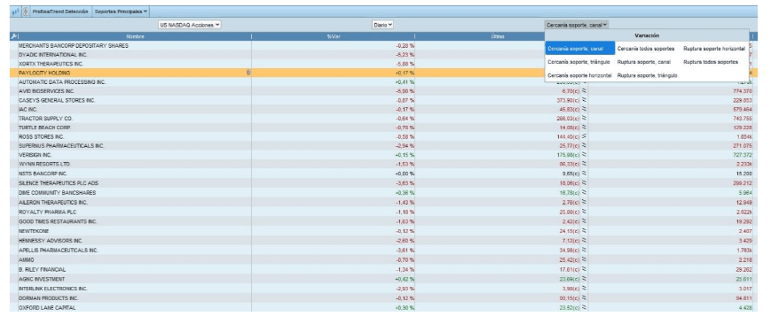Click the +0,00 % value for NSTS Bancorp
771x324 pixels.
pos(405,174)
